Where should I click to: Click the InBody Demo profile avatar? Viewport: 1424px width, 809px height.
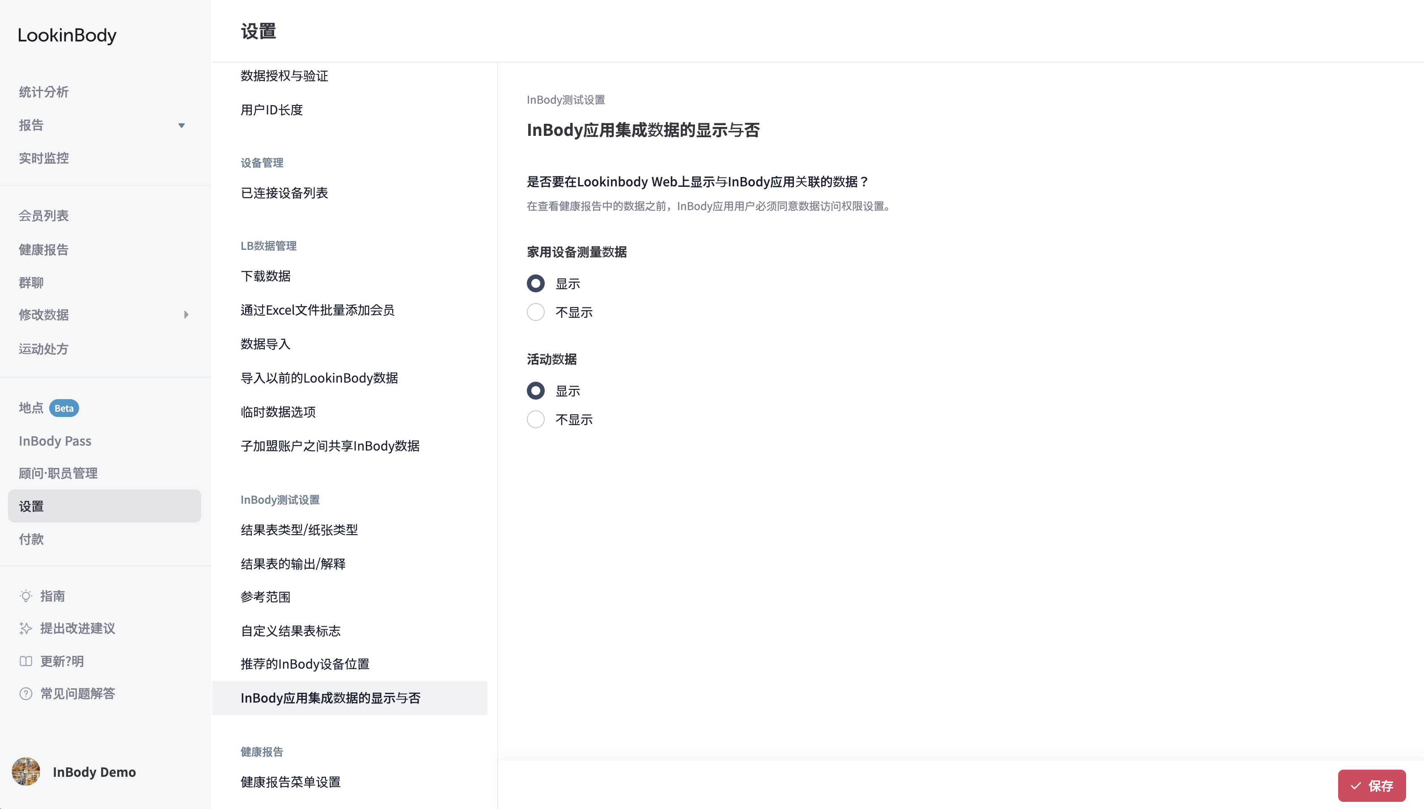point(25,772)
